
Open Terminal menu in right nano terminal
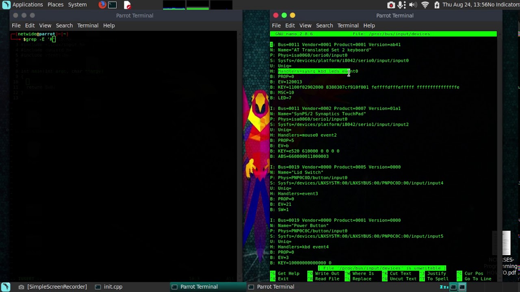pos(348,26)
